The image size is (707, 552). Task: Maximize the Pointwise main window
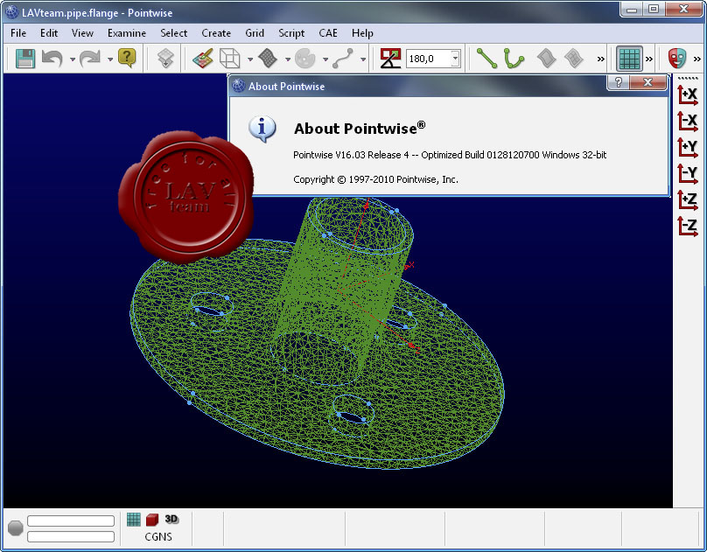click(654, 9)
